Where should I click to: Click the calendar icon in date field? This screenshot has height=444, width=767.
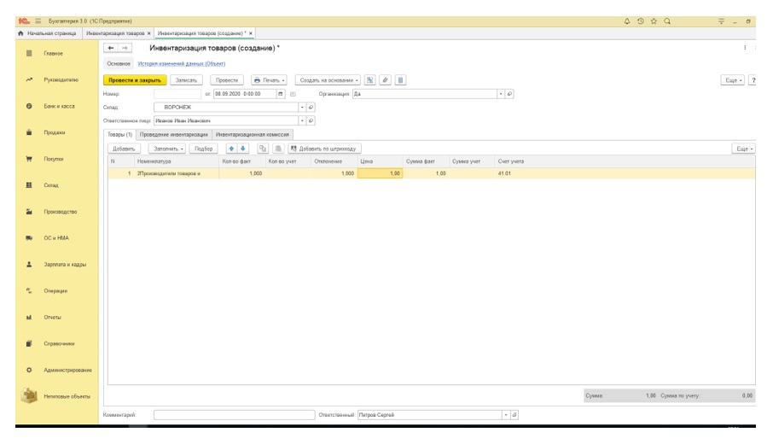coord(280,94)
